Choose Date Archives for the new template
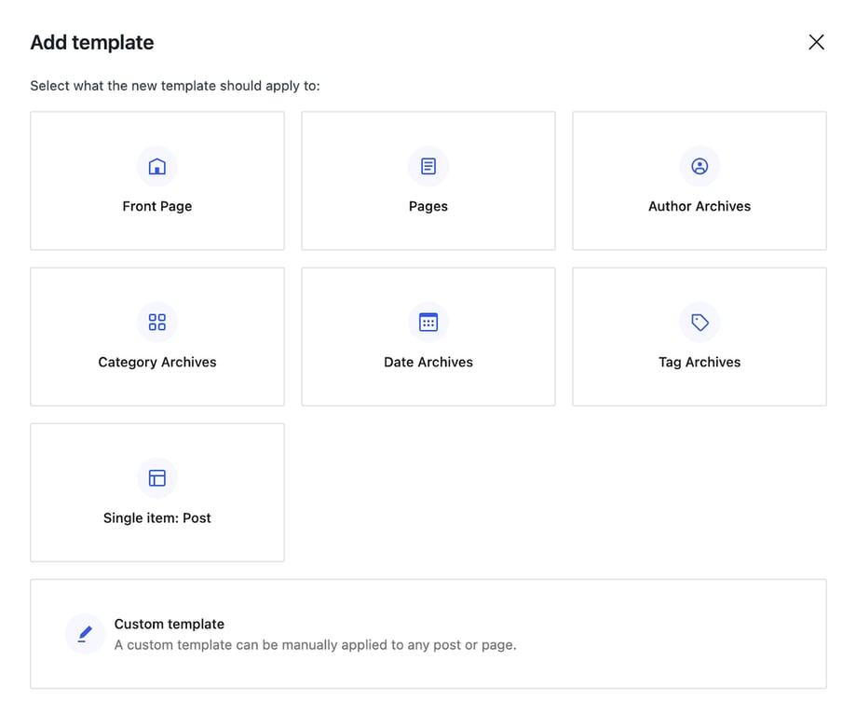Viewport: 856px width, 716px height. 428,336
